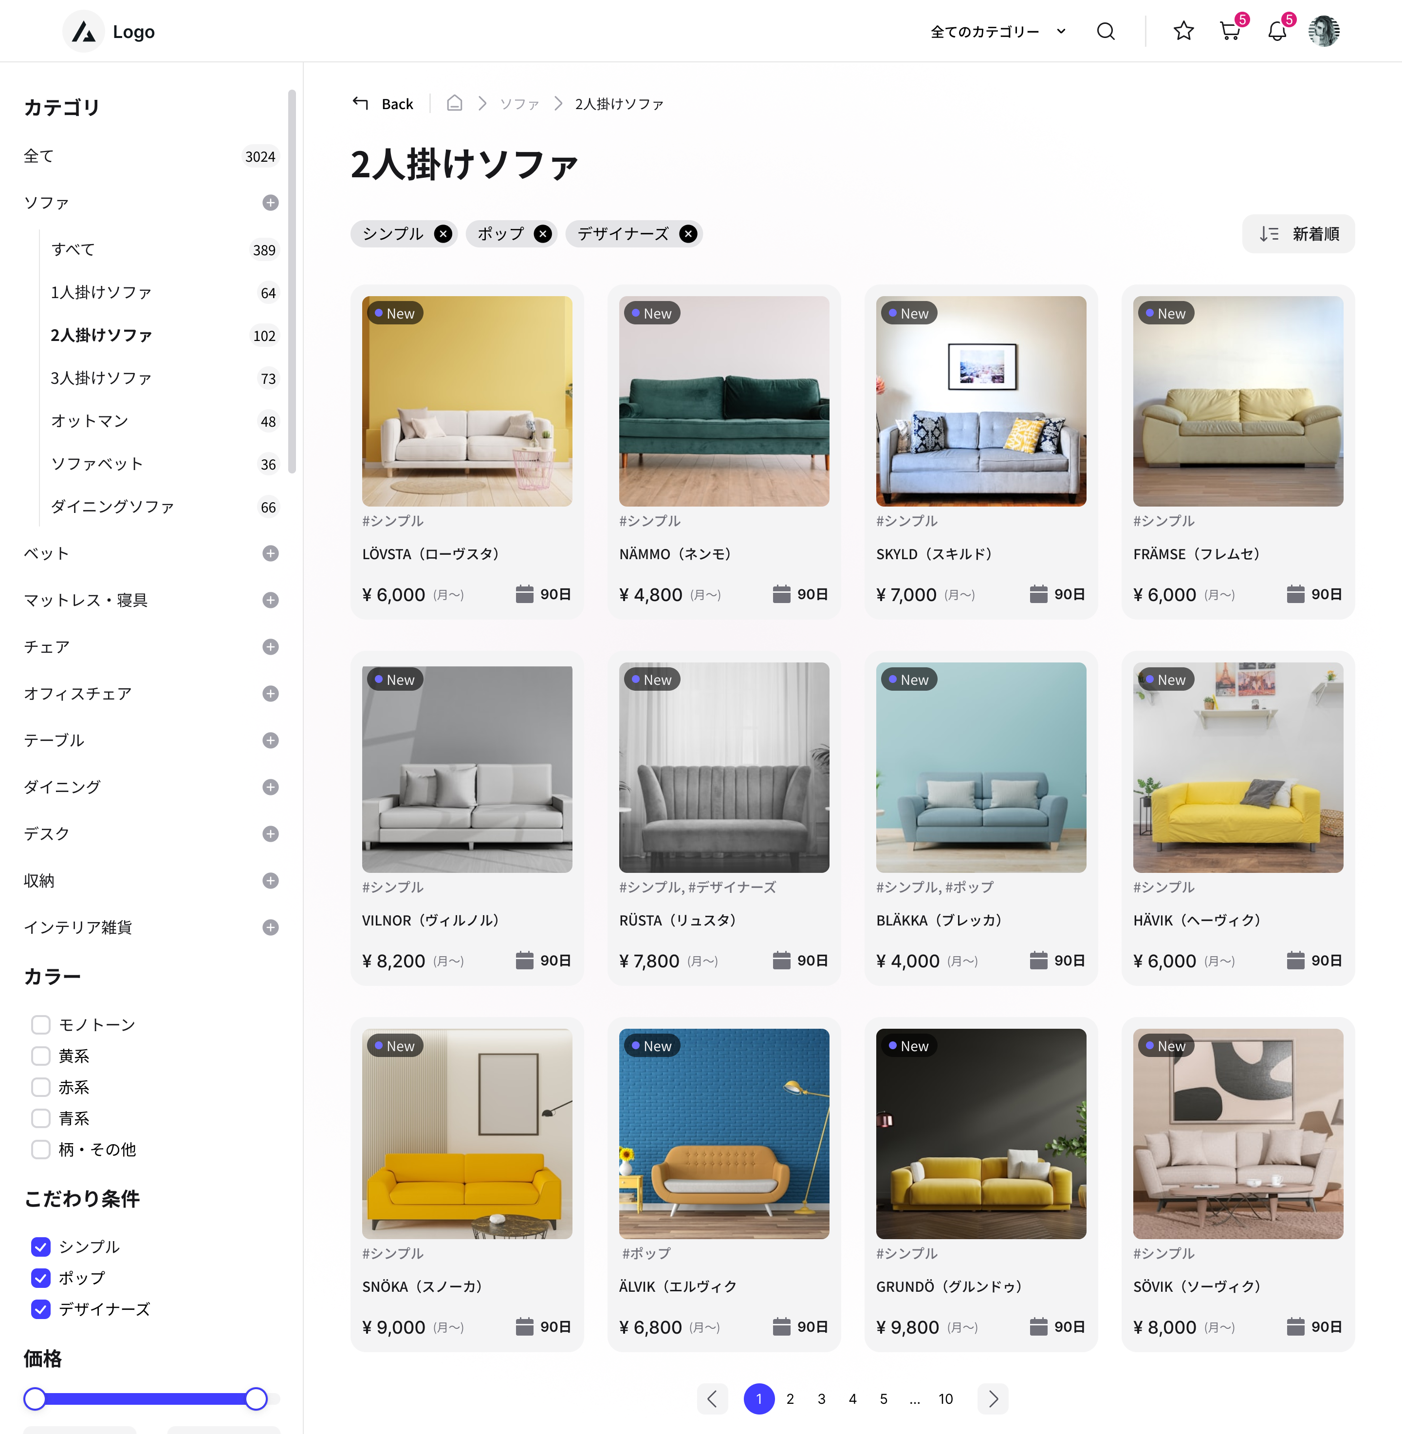Go to home via breadcrumb house icon
Image resolution: width=1402 pixels, height=1434 pixels.
[454, 103]
